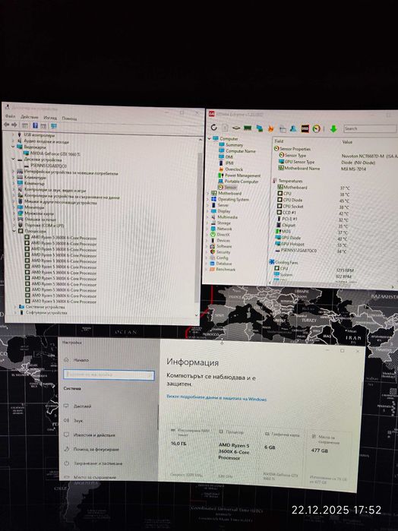Open Файл menu in Device Manager

pyautogui.click(x=10, y=116)
